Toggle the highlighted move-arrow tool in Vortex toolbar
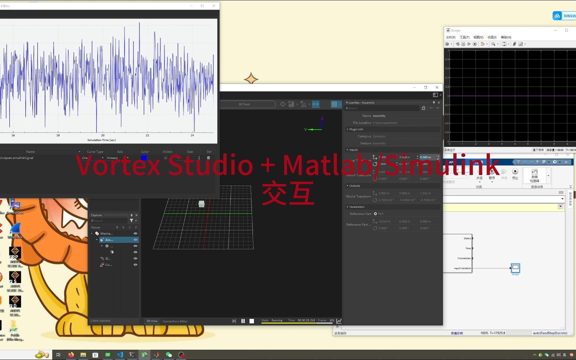This screenshot has height=360, width=576. coord(315,104)
